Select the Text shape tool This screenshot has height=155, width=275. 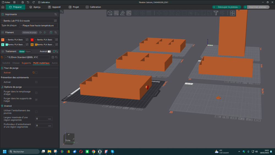coord(216,13)
